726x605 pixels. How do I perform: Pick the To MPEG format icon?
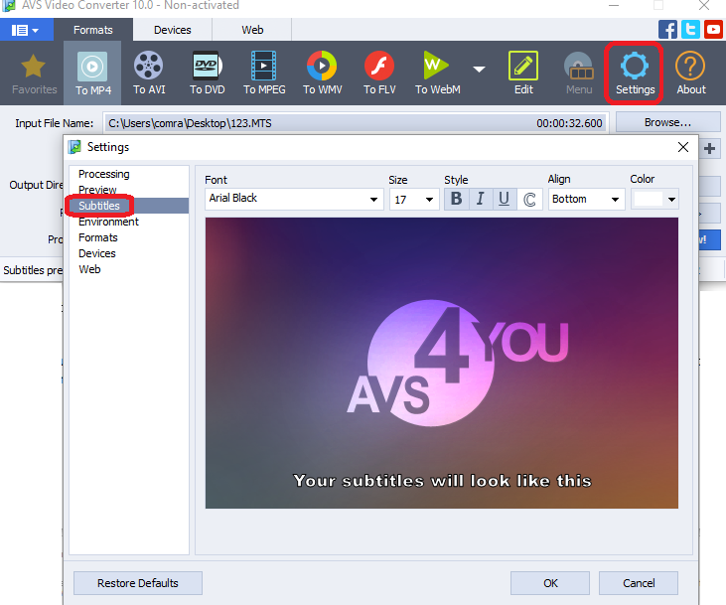[264, 74]
